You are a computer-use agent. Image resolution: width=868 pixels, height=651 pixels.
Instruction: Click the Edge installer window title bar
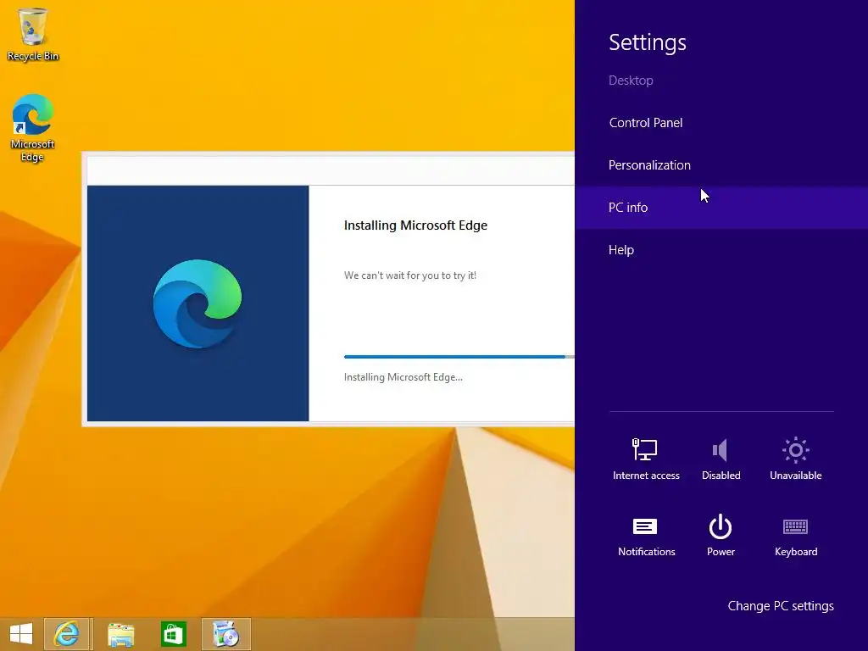coord(331,170)
